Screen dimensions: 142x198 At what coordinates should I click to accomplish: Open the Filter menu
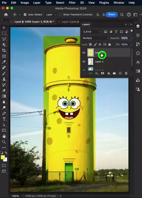click(x=72, y=3)
